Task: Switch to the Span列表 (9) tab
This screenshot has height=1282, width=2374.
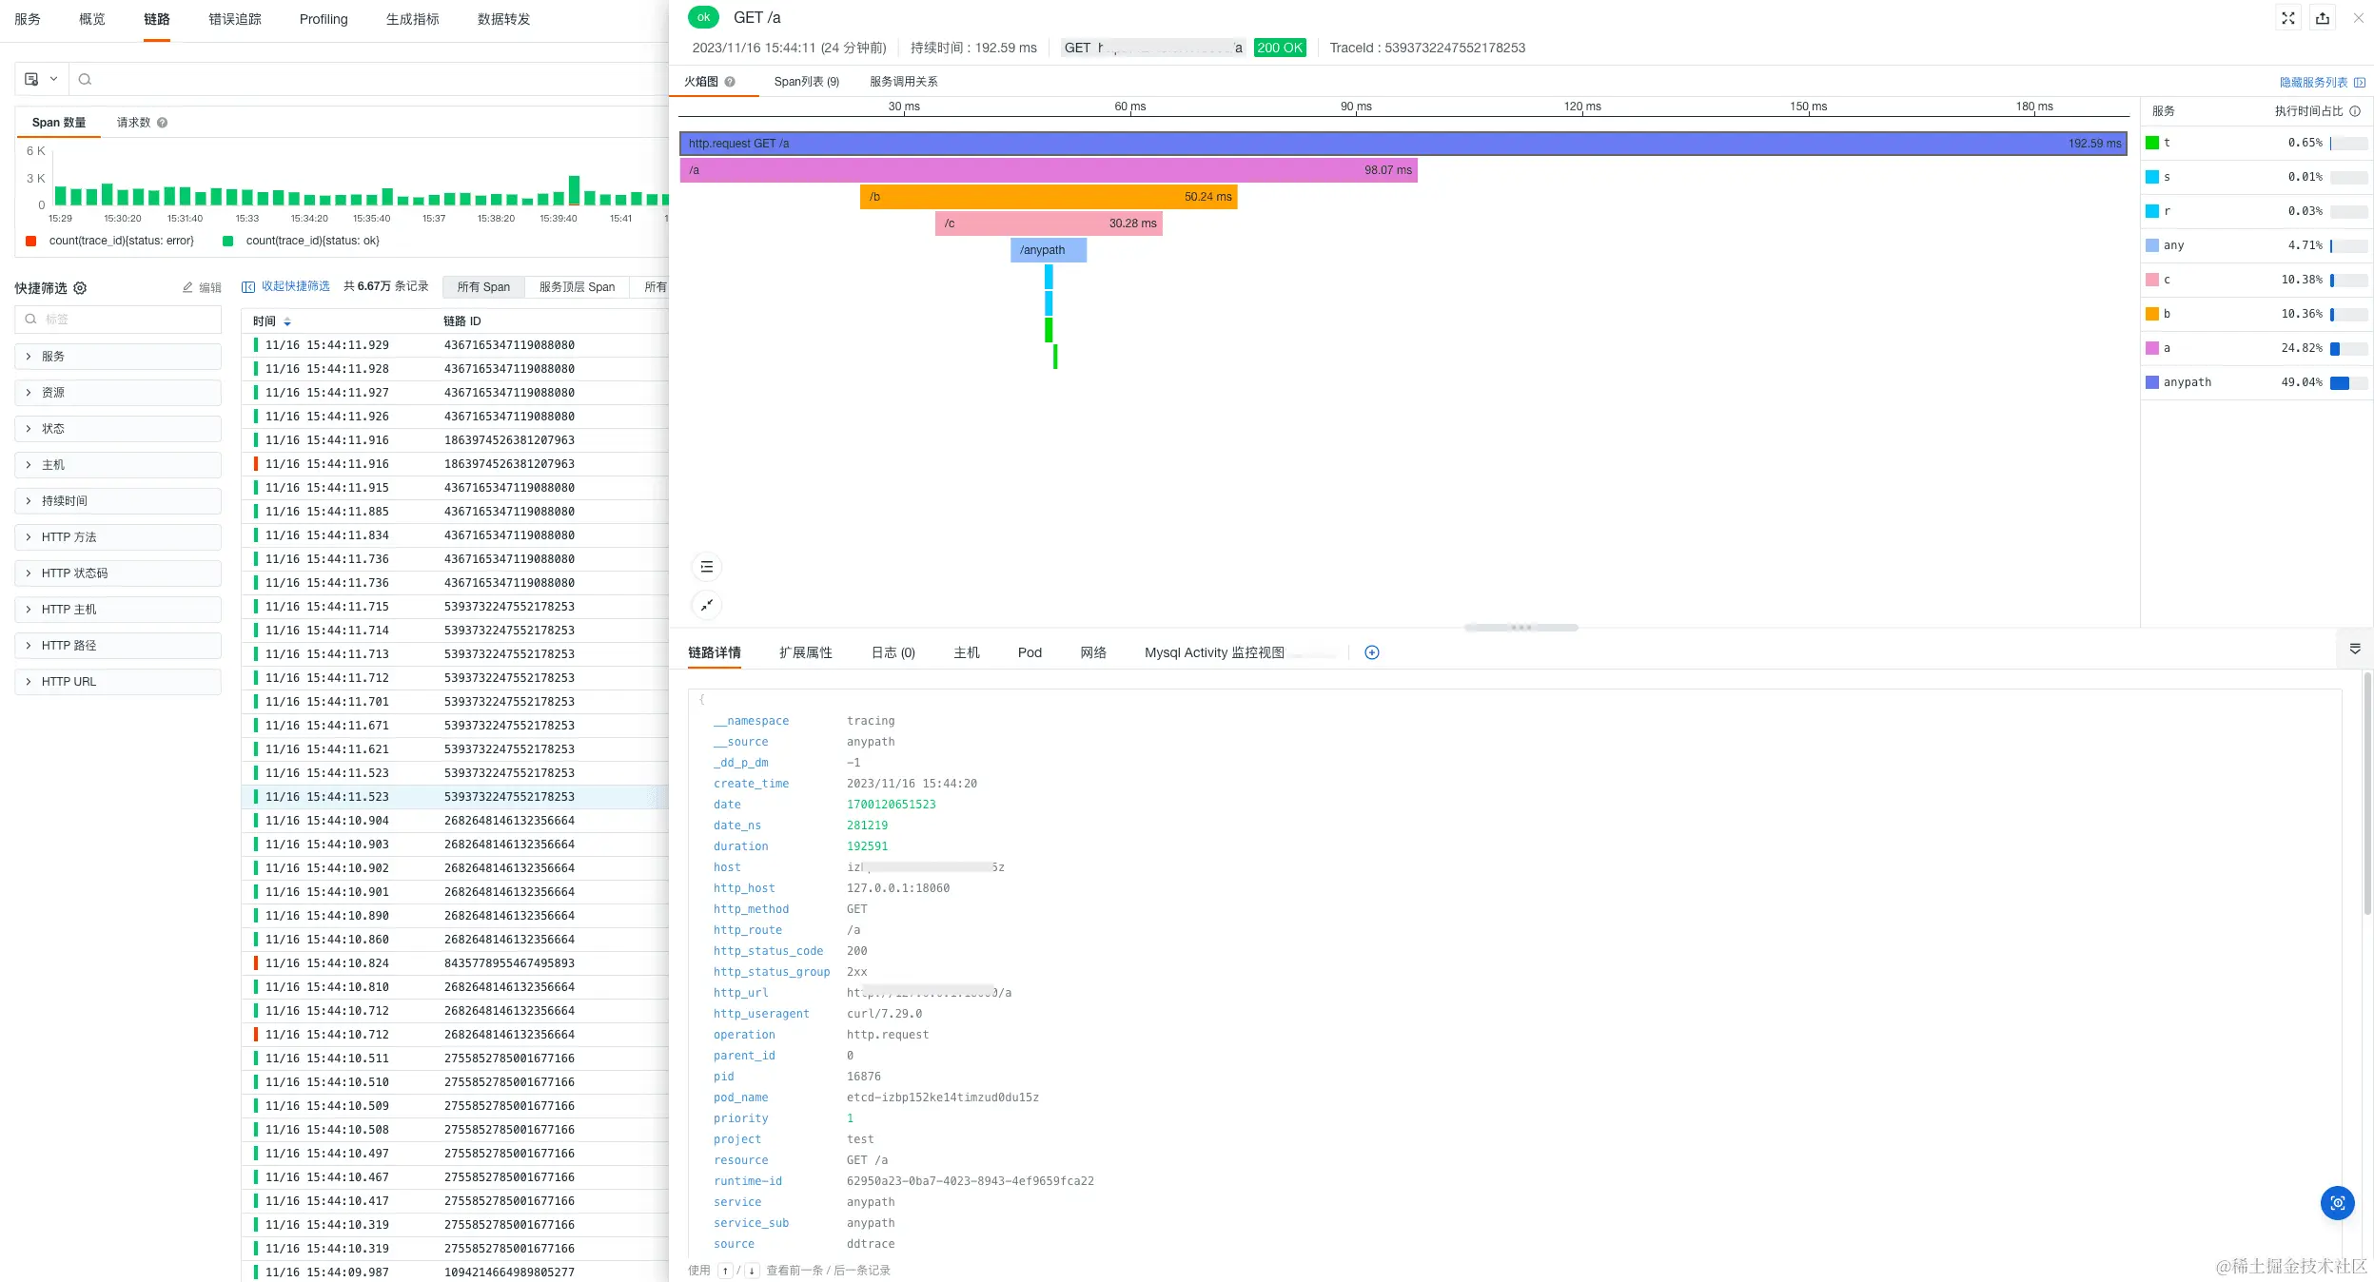Action: tap(806, 82)
